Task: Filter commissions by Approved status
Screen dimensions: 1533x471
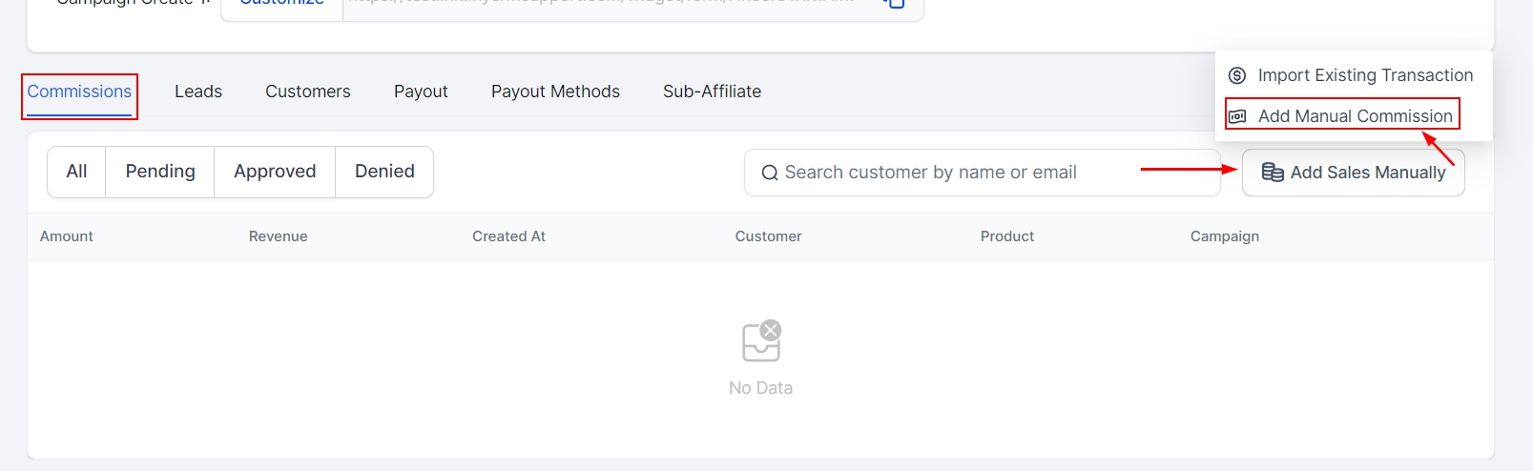Action: 275,172
